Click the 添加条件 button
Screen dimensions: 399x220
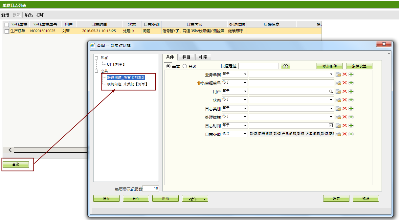click(329, 66)
